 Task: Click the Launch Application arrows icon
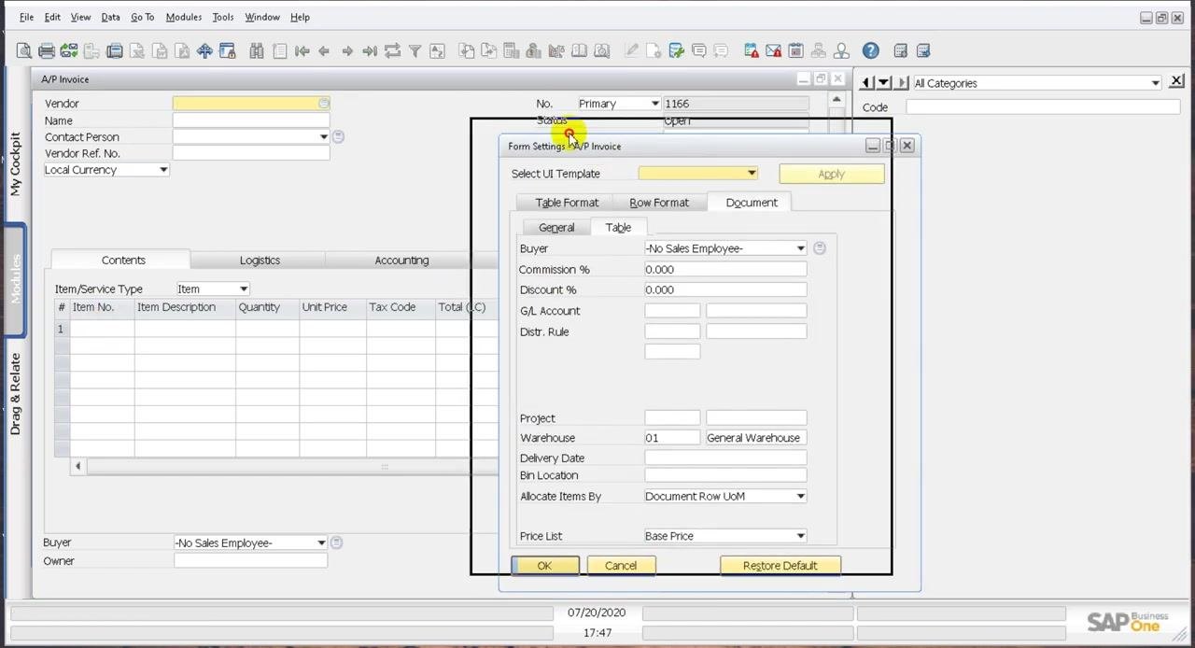pos(204,50)
